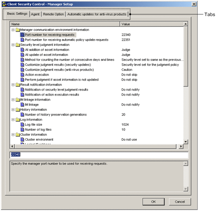The width and height of the screenshot is (216, 211).
Task: Click the IM linkage information folder icon
Action: [x=18, y=100]
